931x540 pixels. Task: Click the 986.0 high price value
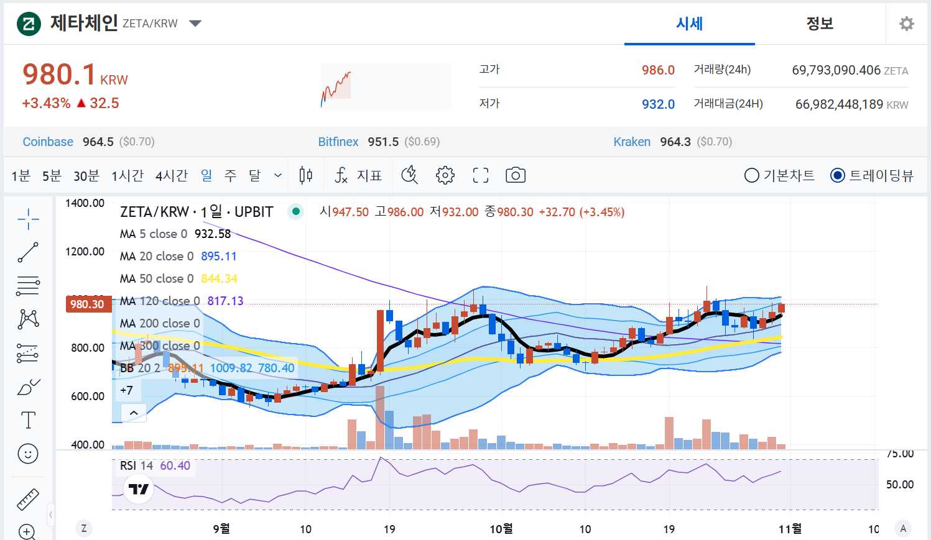[x=658, y=70]
